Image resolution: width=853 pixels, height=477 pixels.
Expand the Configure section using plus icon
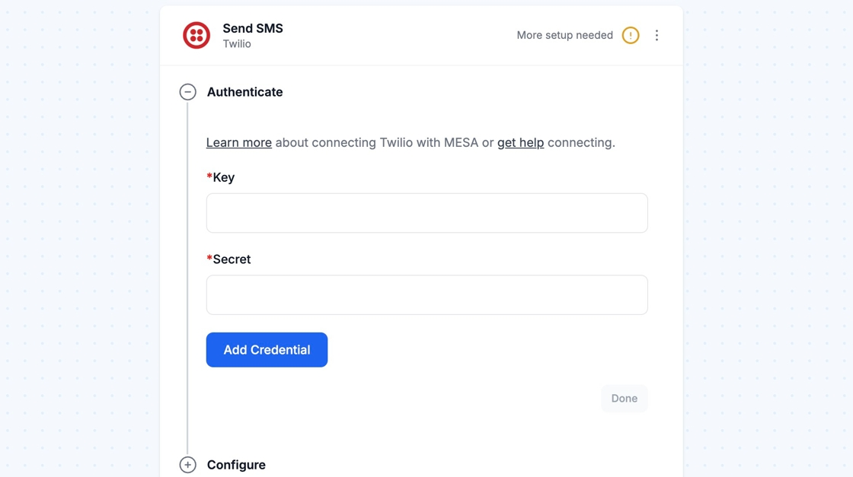[187, 465]
